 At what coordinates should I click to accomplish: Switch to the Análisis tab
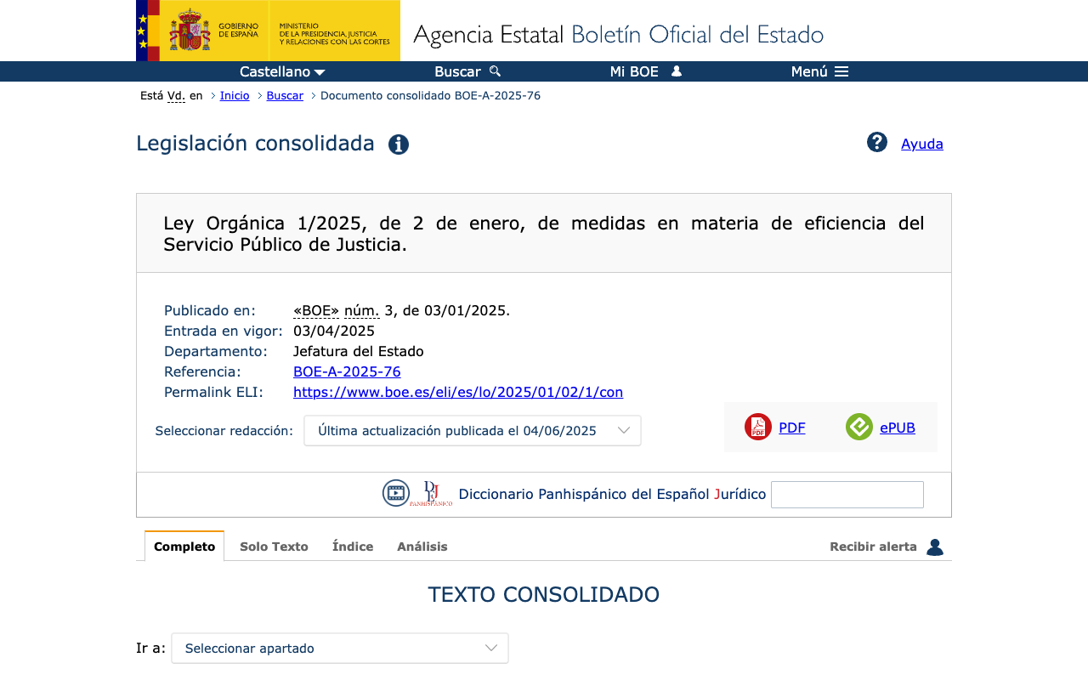(x=422, y=547)
